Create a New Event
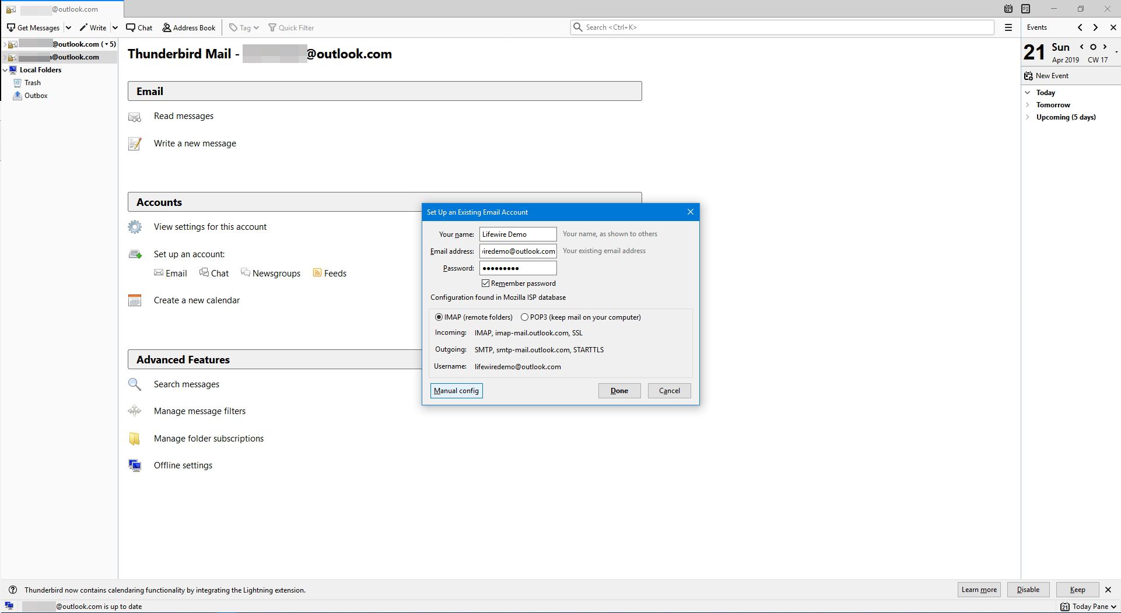Viewport: 1121px width, 613px height. click(x=1047, y=76)
